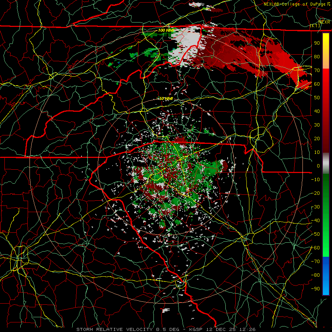
Task: Click the -40 value on velocity scale
Action: point(315,221)
